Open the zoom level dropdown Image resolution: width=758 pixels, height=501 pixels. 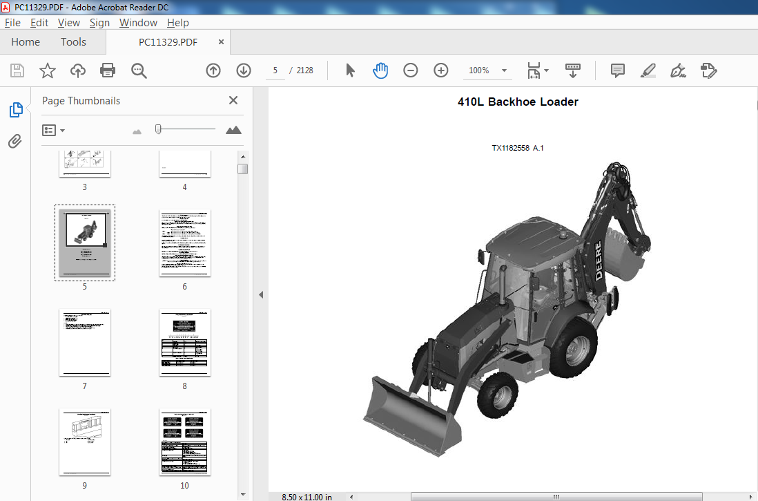[504, 70]
